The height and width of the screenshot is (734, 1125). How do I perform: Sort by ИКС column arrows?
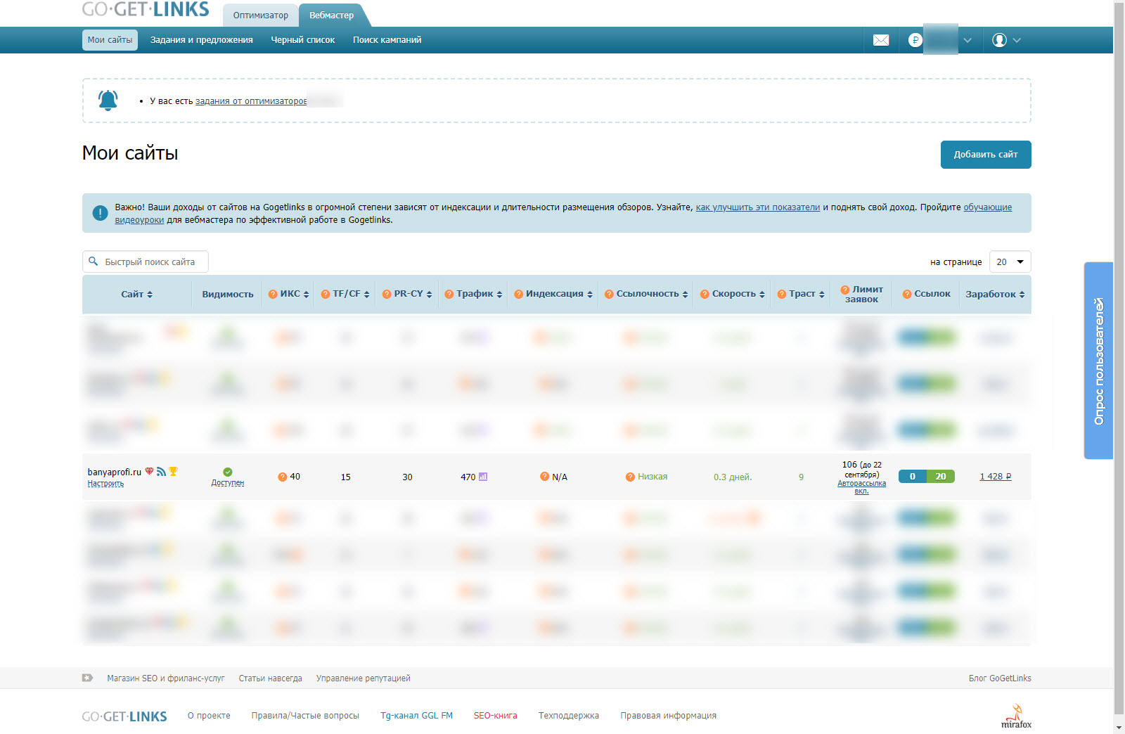coord(307,295)
